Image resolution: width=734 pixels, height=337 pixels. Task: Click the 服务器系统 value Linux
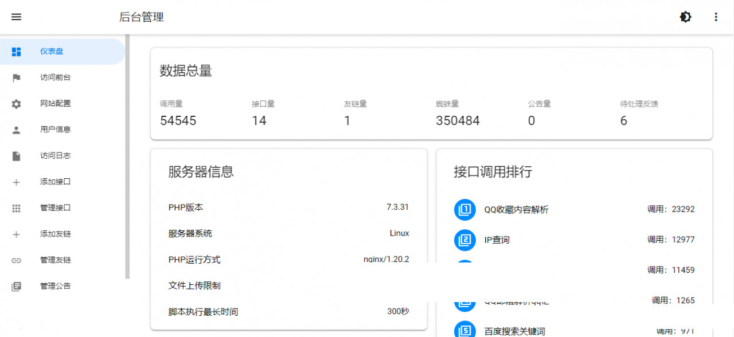click(399, 233)
